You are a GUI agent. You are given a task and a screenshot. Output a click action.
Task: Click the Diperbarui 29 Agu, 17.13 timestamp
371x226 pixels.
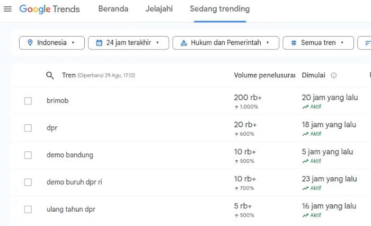[107, 75]
